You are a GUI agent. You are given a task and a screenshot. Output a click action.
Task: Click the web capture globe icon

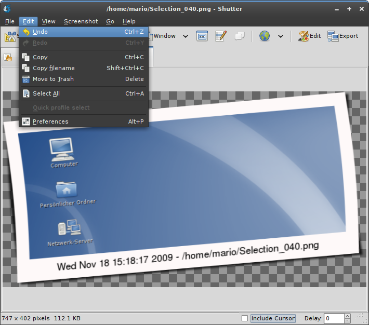(265, 36)
